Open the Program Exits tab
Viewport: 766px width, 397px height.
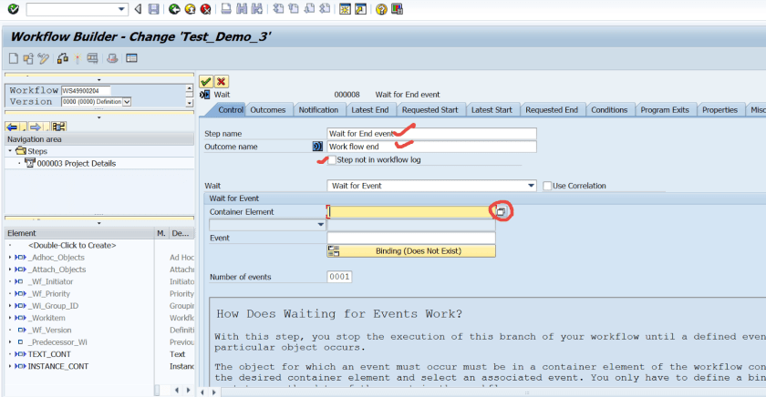(665, 110)
